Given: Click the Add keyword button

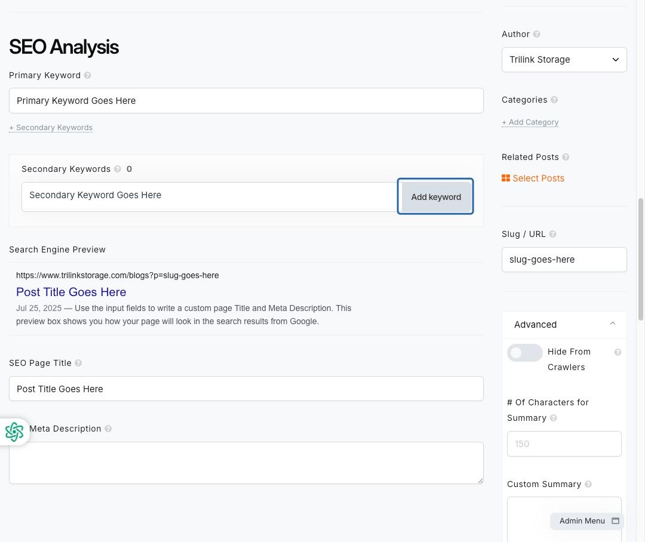Looking at the screenshot, I should click(x=435, y=196).
